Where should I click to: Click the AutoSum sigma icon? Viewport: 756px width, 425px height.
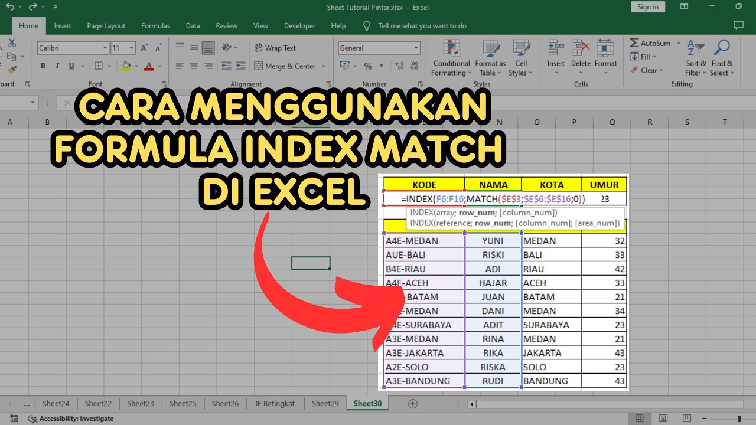click(x=634, y=43)
